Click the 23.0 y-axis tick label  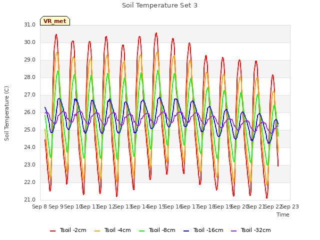30,164
